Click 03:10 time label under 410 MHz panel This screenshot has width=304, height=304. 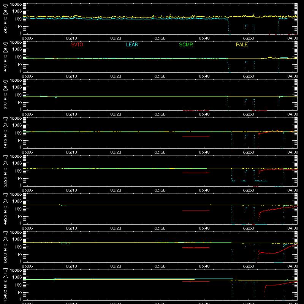tap(71, 76)
